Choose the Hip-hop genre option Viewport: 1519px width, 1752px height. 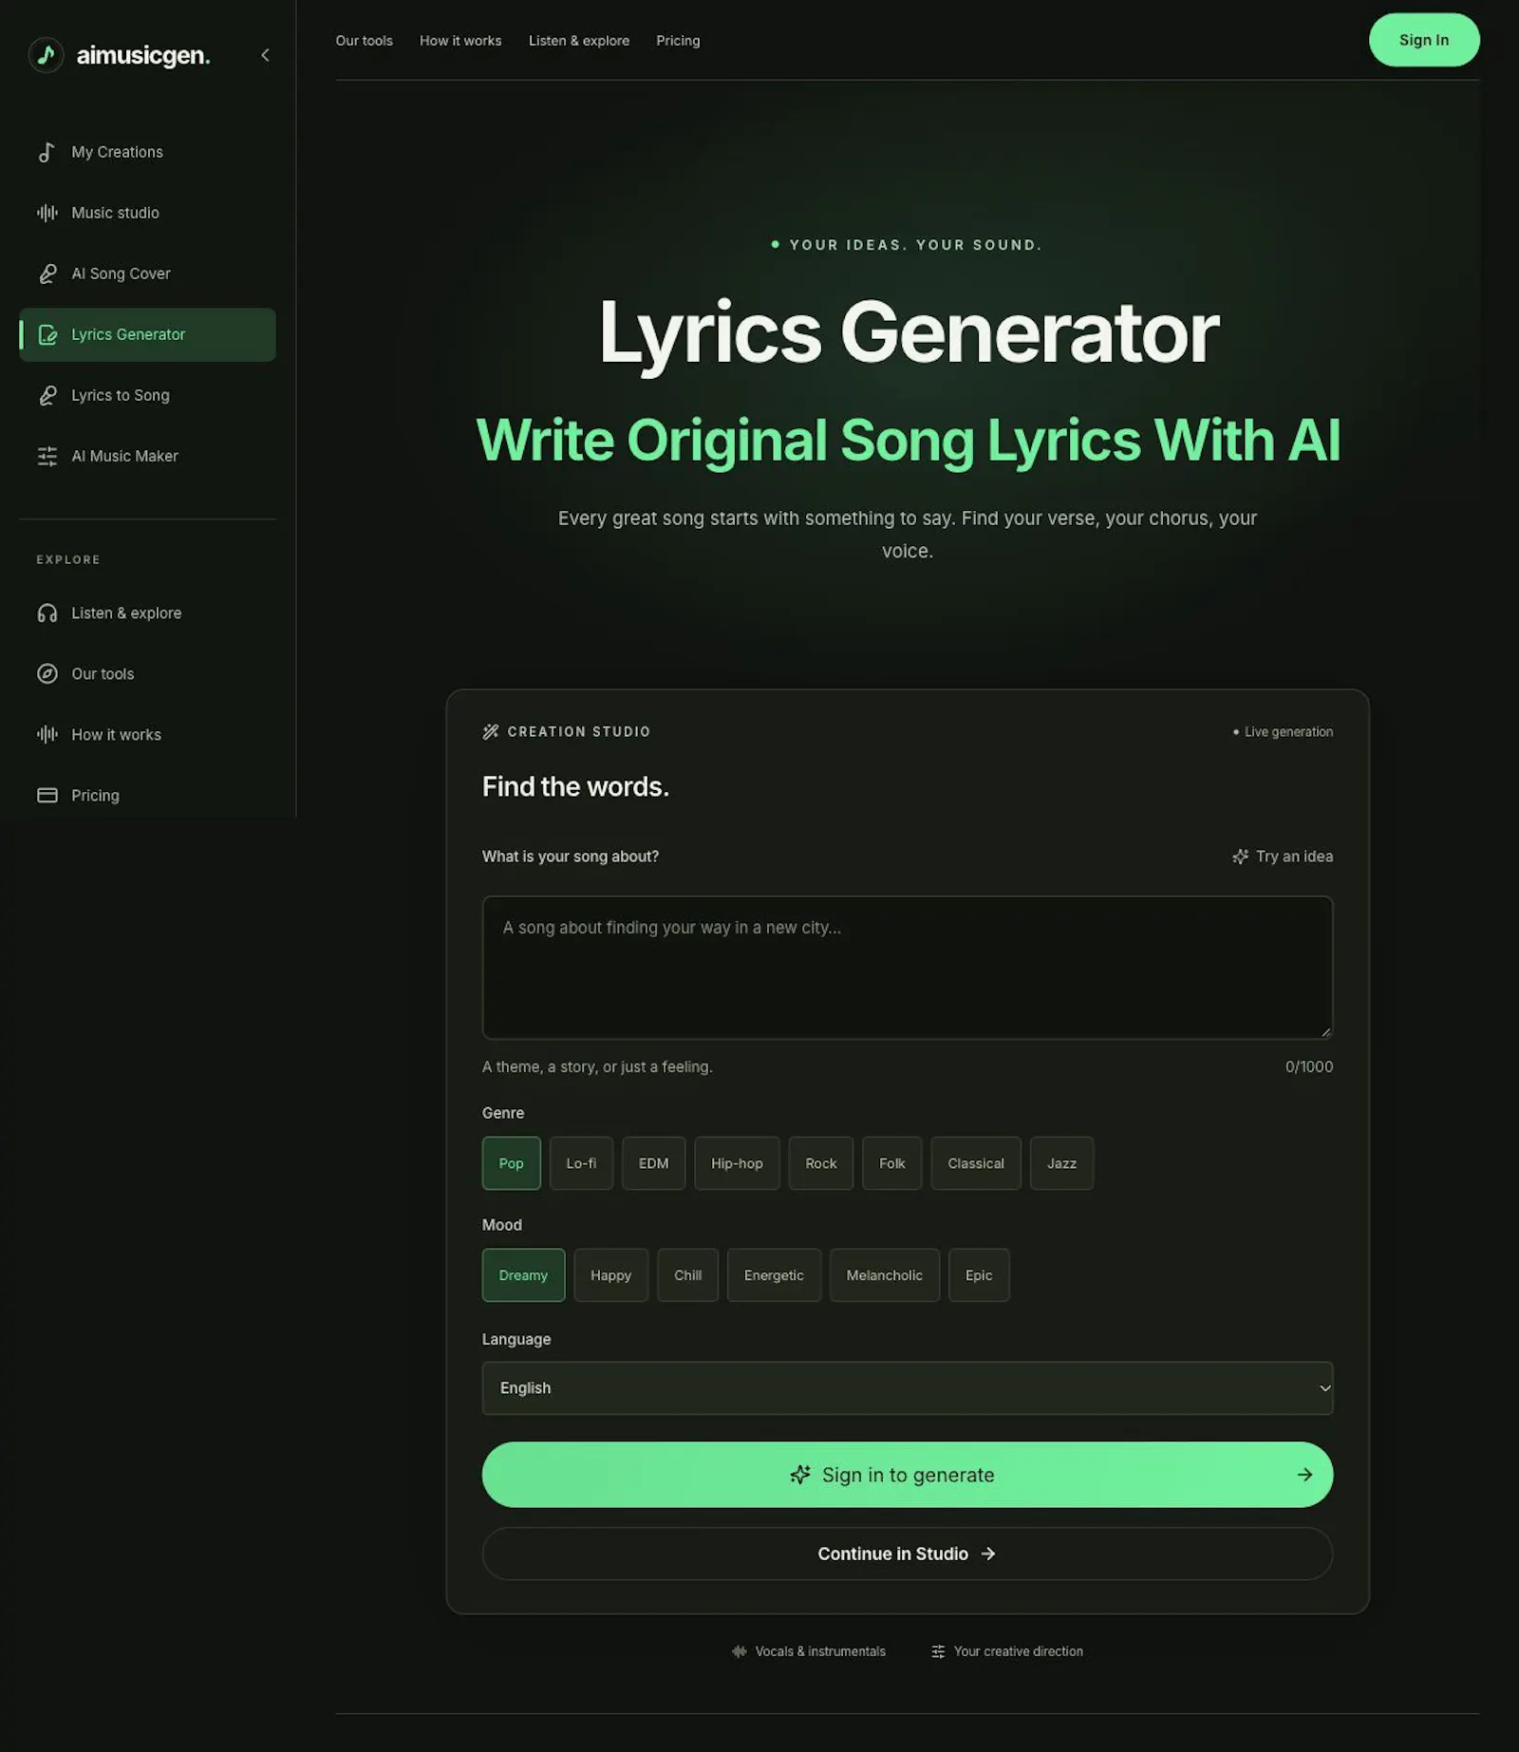tap(737, 1163)
